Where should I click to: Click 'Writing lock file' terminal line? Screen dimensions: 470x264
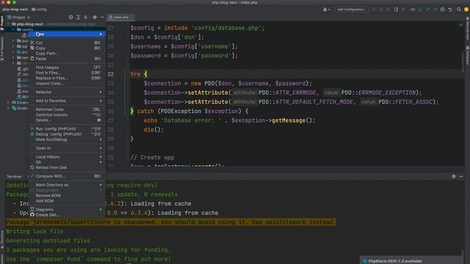35,232
